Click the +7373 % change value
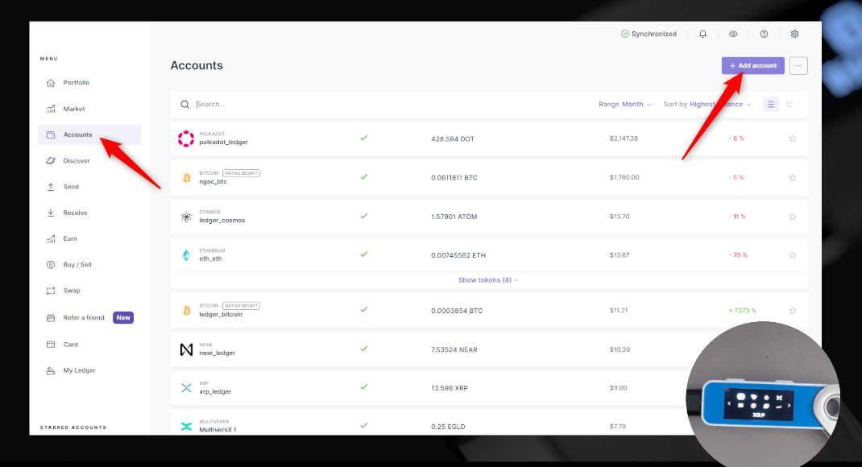The image size is (862, 467). [742, 311]
